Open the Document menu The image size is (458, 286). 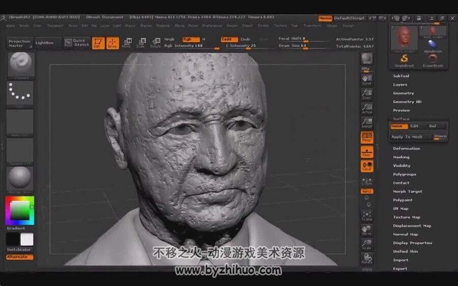coord(55,26)
